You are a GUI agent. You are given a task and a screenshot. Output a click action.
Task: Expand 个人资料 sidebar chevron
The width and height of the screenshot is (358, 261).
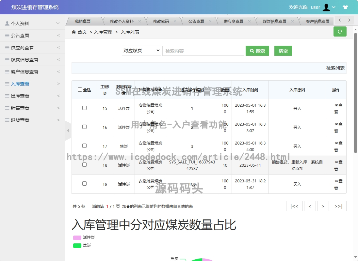tap(58, 23)
